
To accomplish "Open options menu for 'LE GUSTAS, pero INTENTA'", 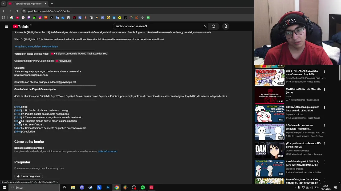I will click(324, 162).
